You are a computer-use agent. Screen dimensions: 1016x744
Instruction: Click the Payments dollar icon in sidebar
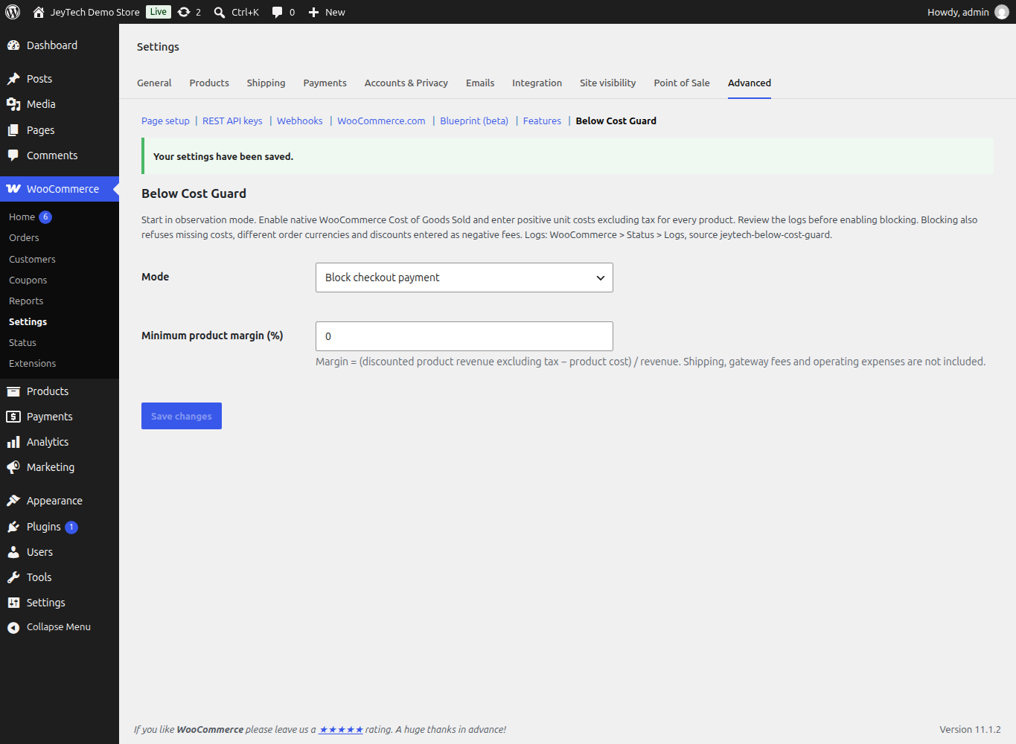(13, 417)
